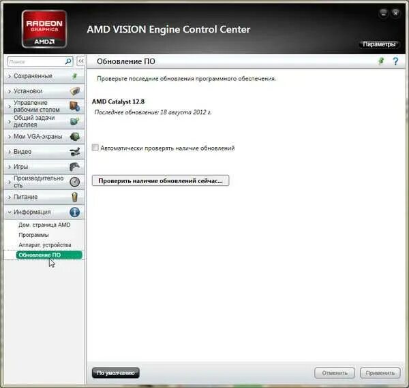This screenshot has width=409, height=388.
Task: Minimize the Control Center window
Action: point(383,14)
